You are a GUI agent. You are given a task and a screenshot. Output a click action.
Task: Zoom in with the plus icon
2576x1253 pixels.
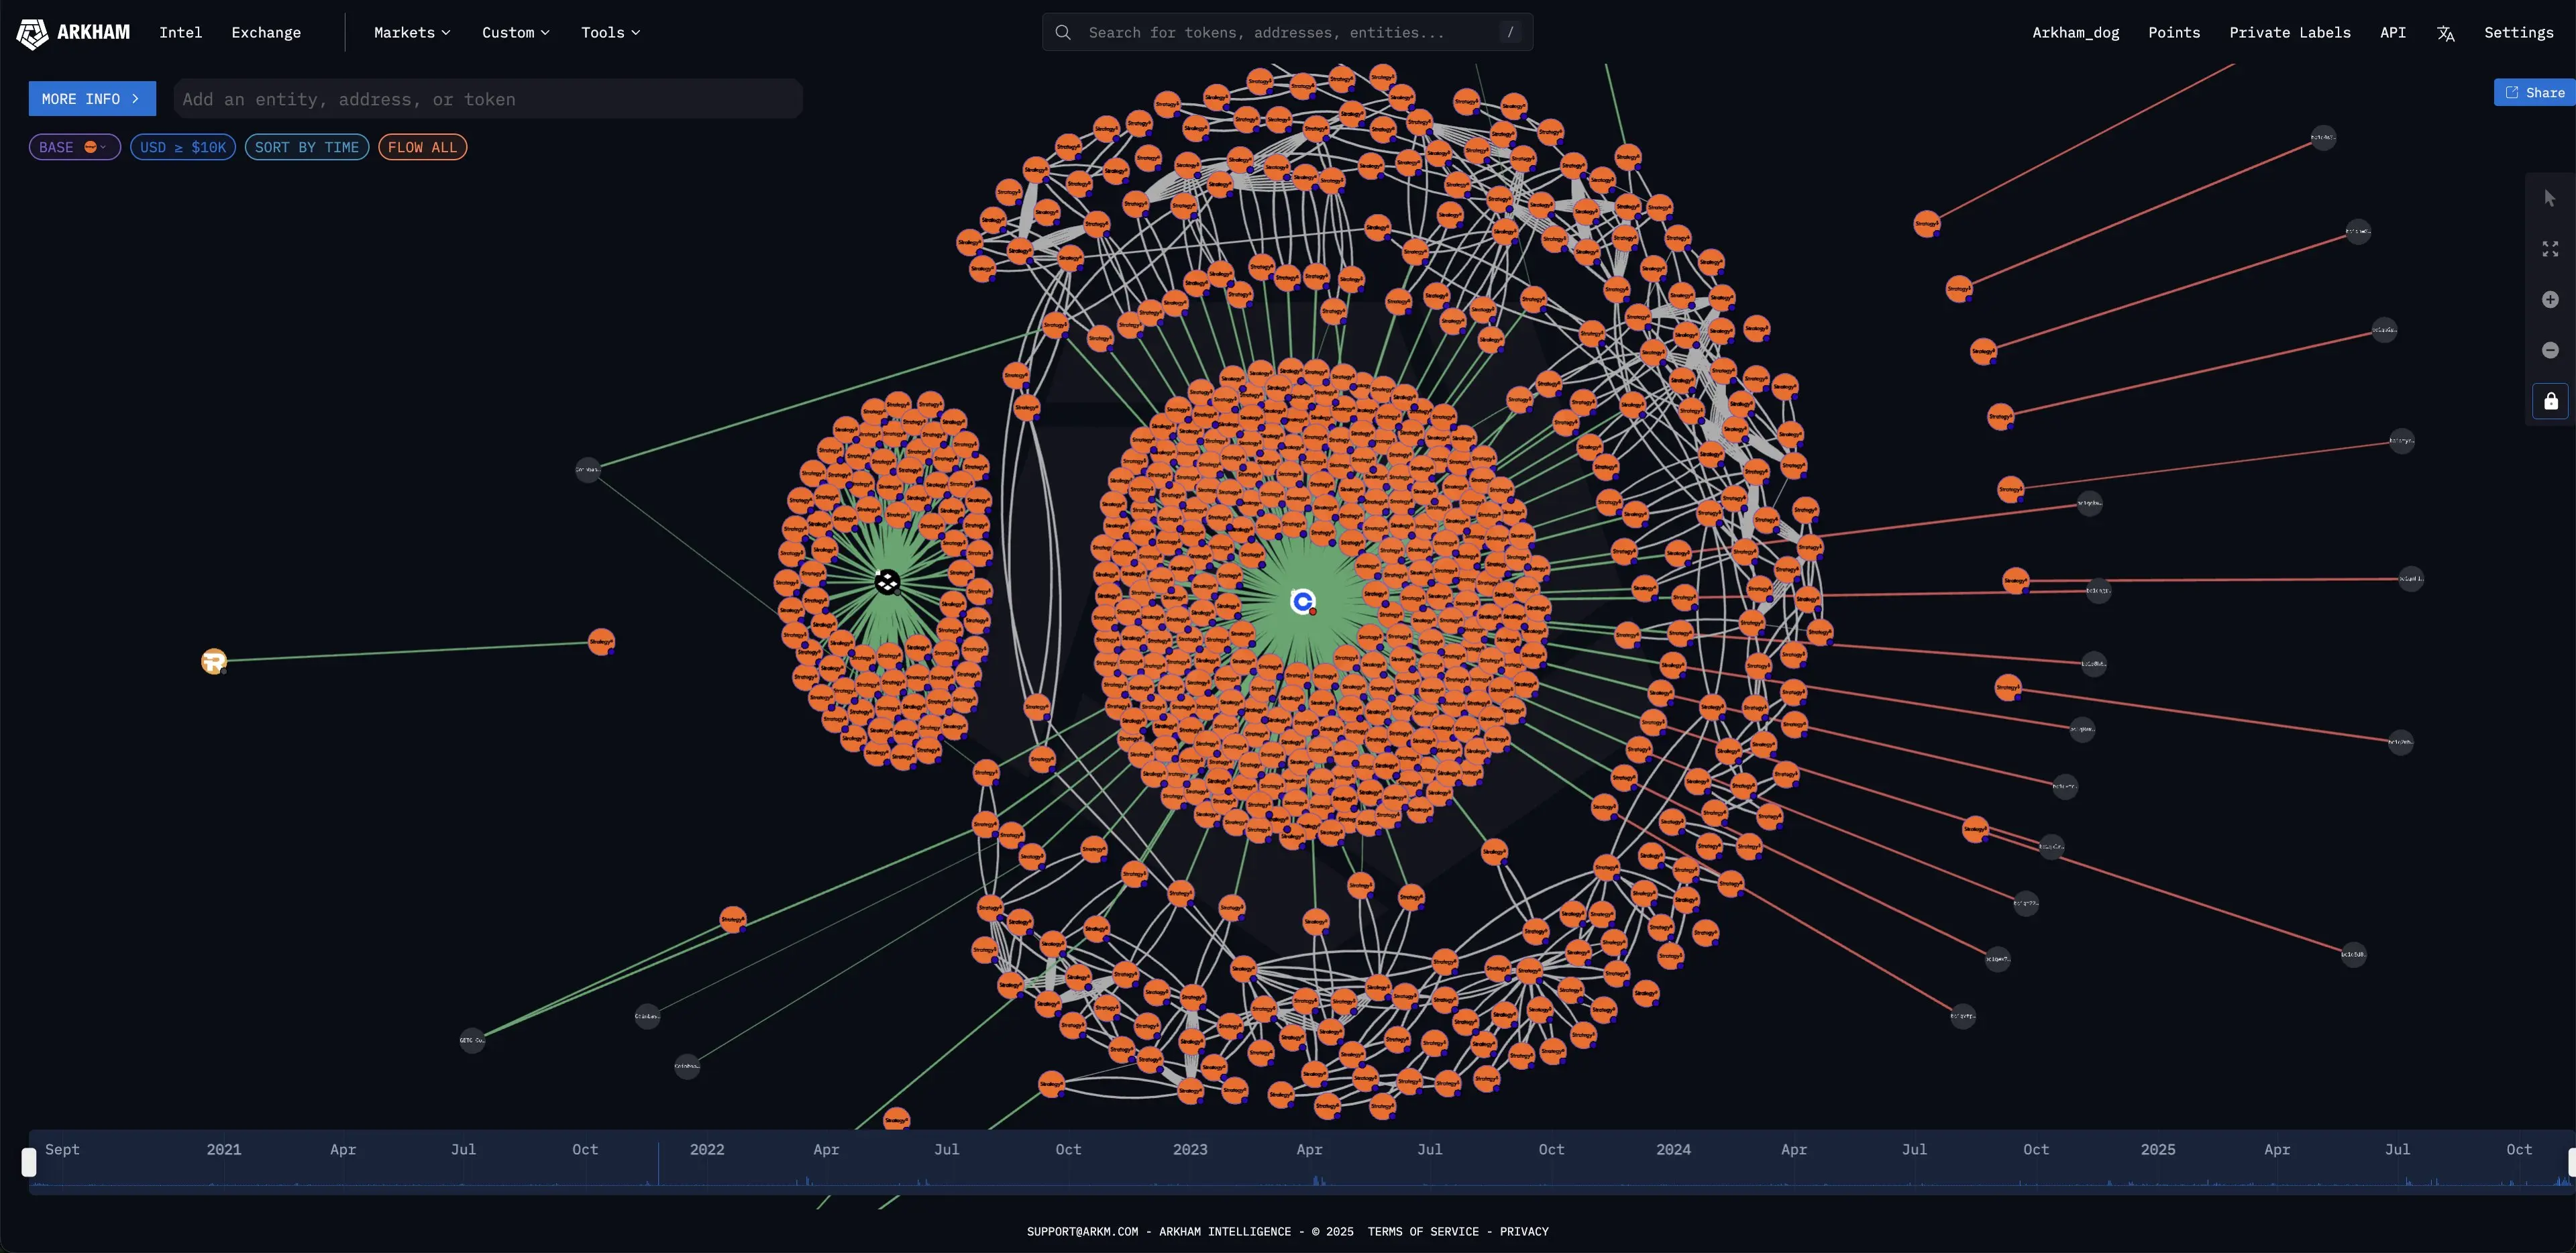(x=2549, y=300)
